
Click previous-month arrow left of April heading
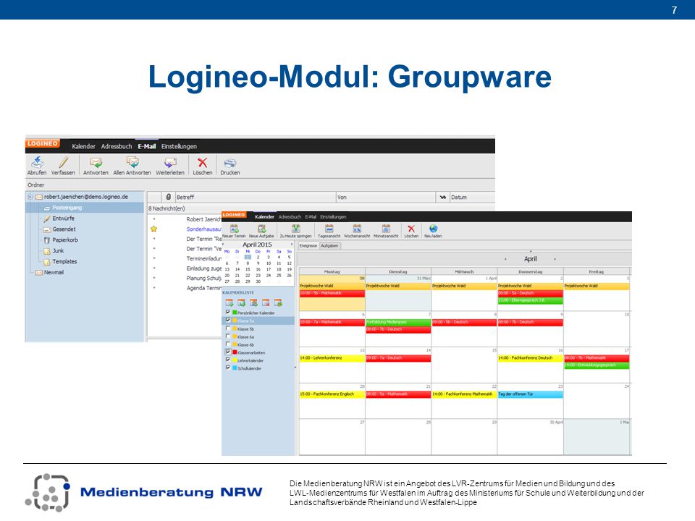coord(506,259)
